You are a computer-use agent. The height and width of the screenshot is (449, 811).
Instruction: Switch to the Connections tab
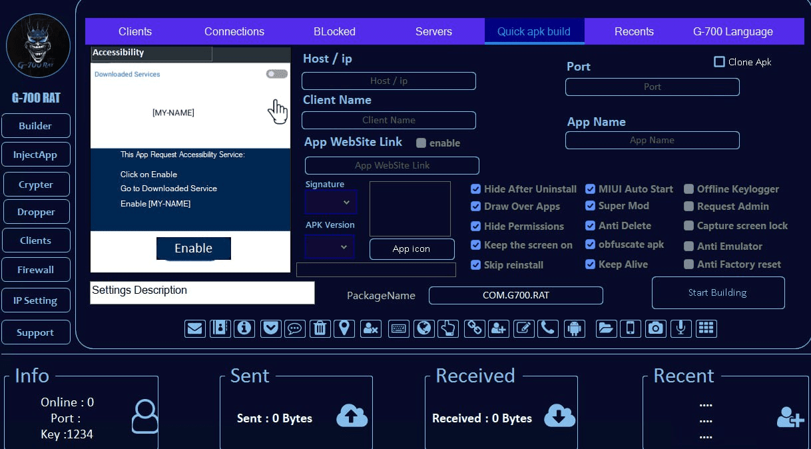[x=234, y=31]
